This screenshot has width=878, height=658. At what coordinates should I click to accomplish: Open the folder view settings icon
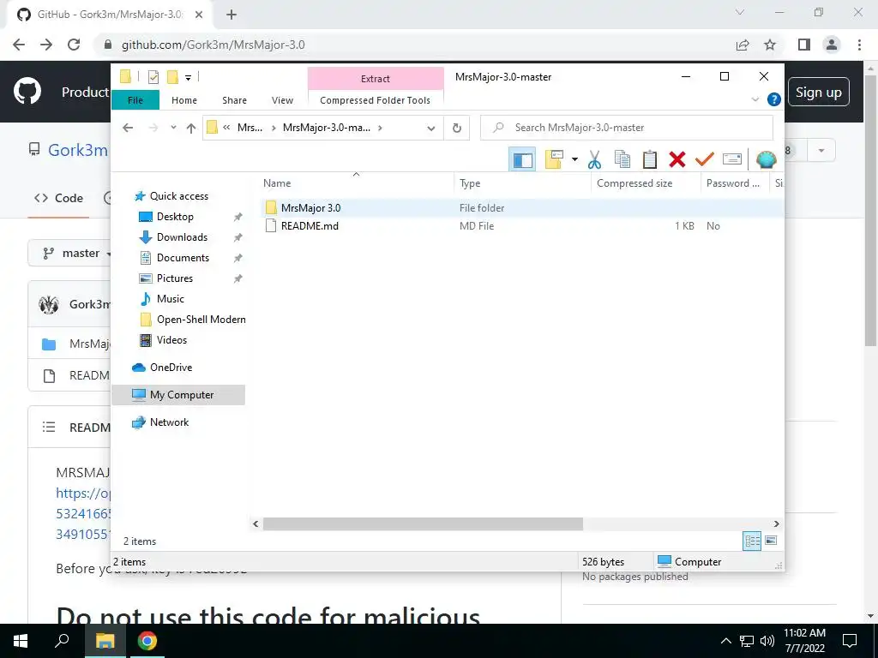pyautogui.click(x=554, y=160)
